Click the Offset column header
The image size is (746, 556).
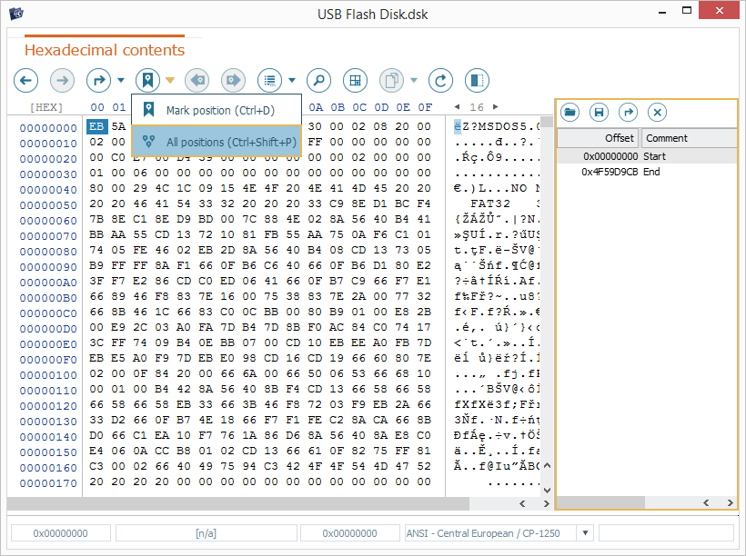[599, 138]
